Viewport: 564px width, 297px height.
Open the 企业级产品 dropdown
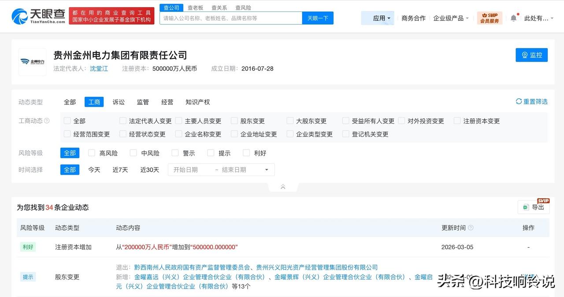(x=451, y=18)
